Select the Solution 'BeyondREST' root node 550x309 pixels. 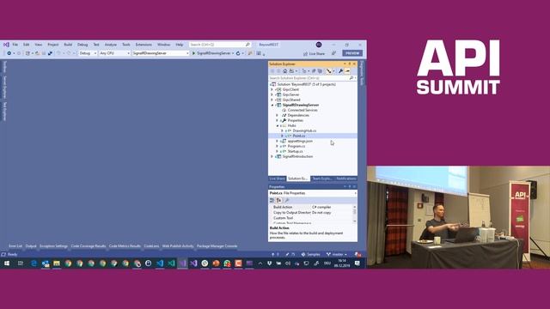306,84
